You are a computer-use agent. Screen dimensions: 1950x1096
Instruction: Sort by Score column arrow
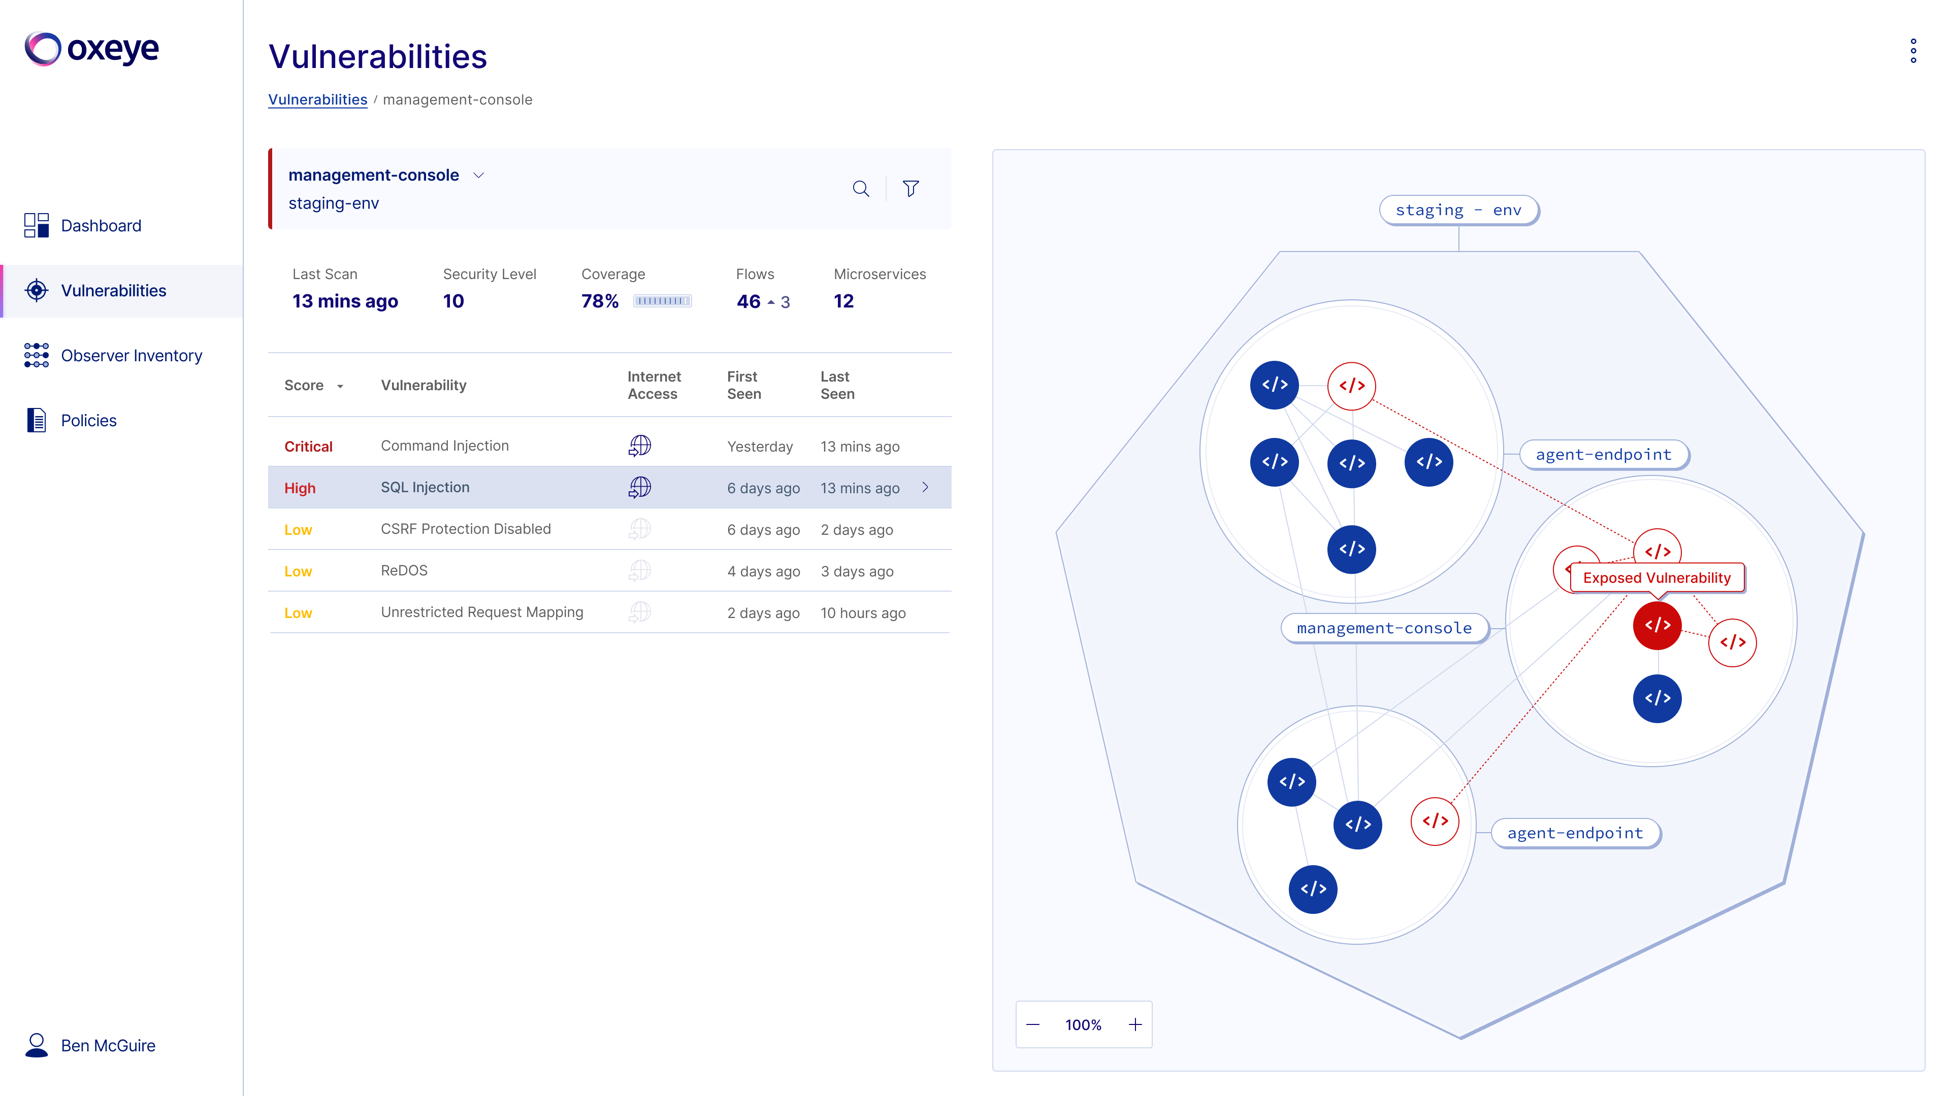pyautogui.click(x=340, y=386)
